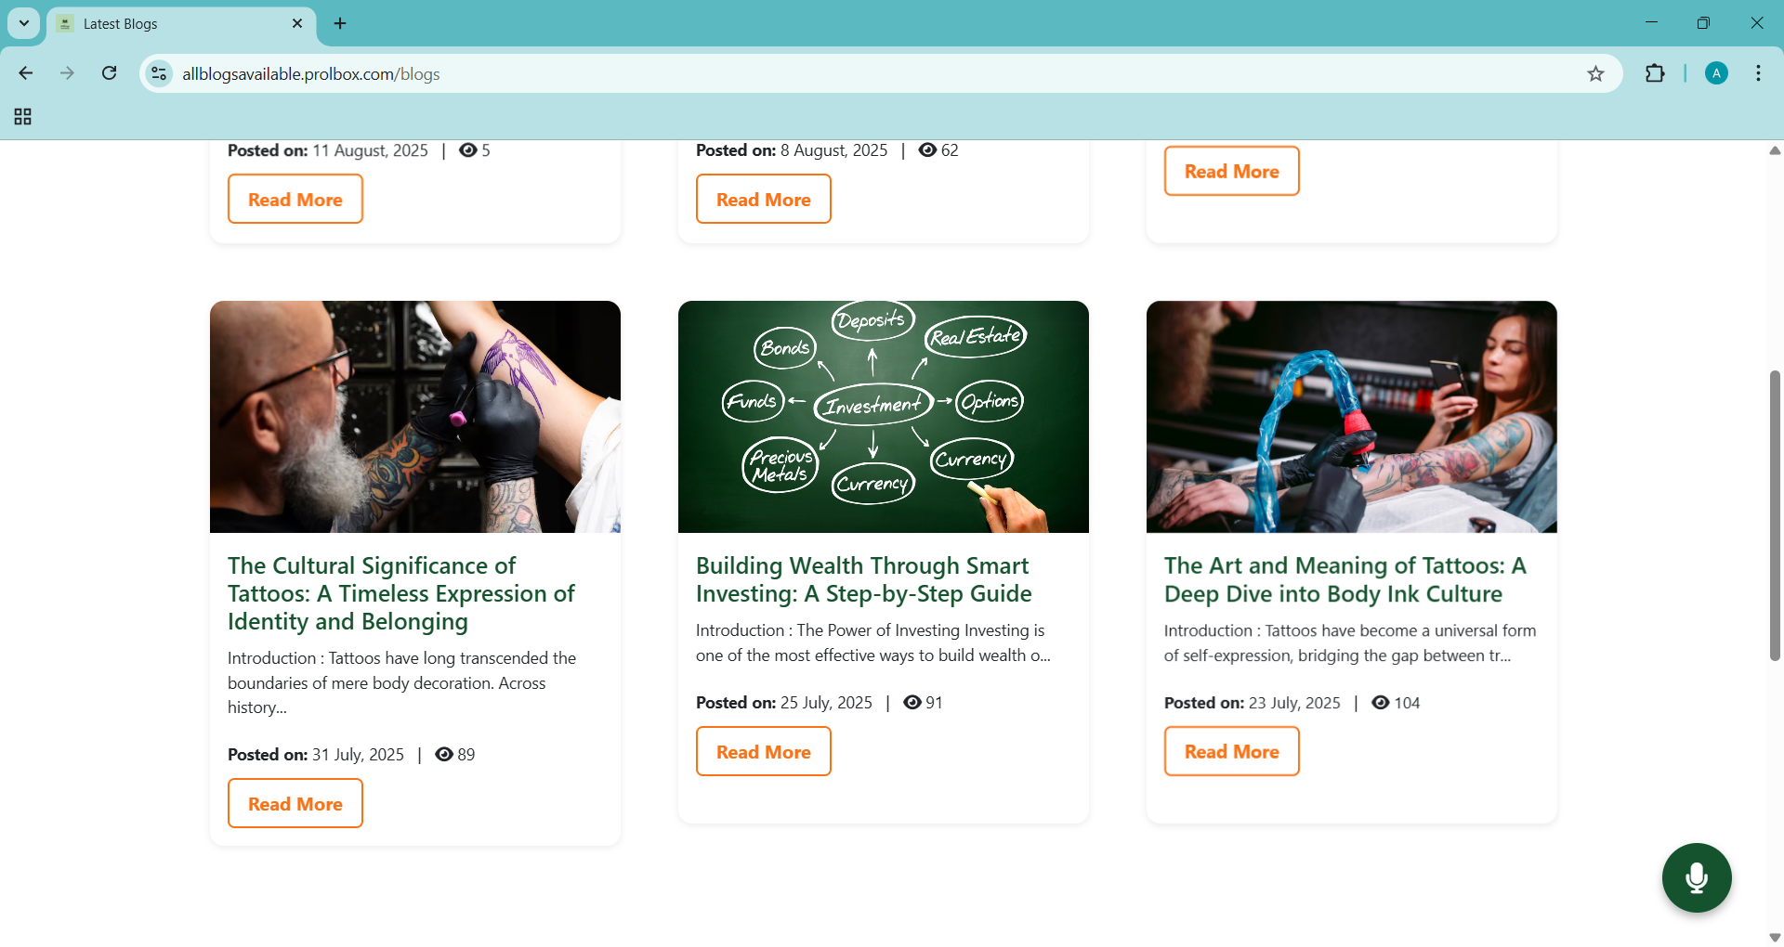Screen dimensions: 1784x947
Task: Close the Latest Blogs tab
Action: 297,24
